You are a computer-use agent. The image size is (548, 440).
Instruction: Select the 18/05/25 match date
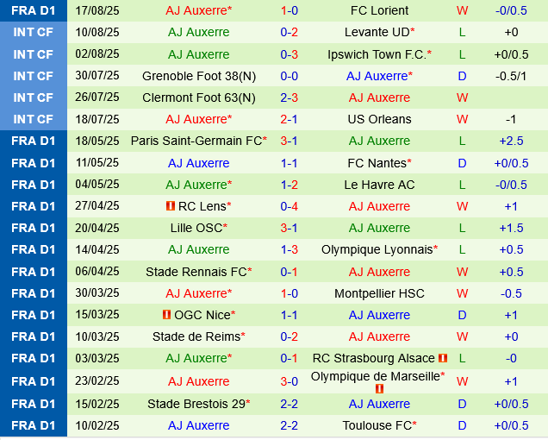[x=97, y=141]
